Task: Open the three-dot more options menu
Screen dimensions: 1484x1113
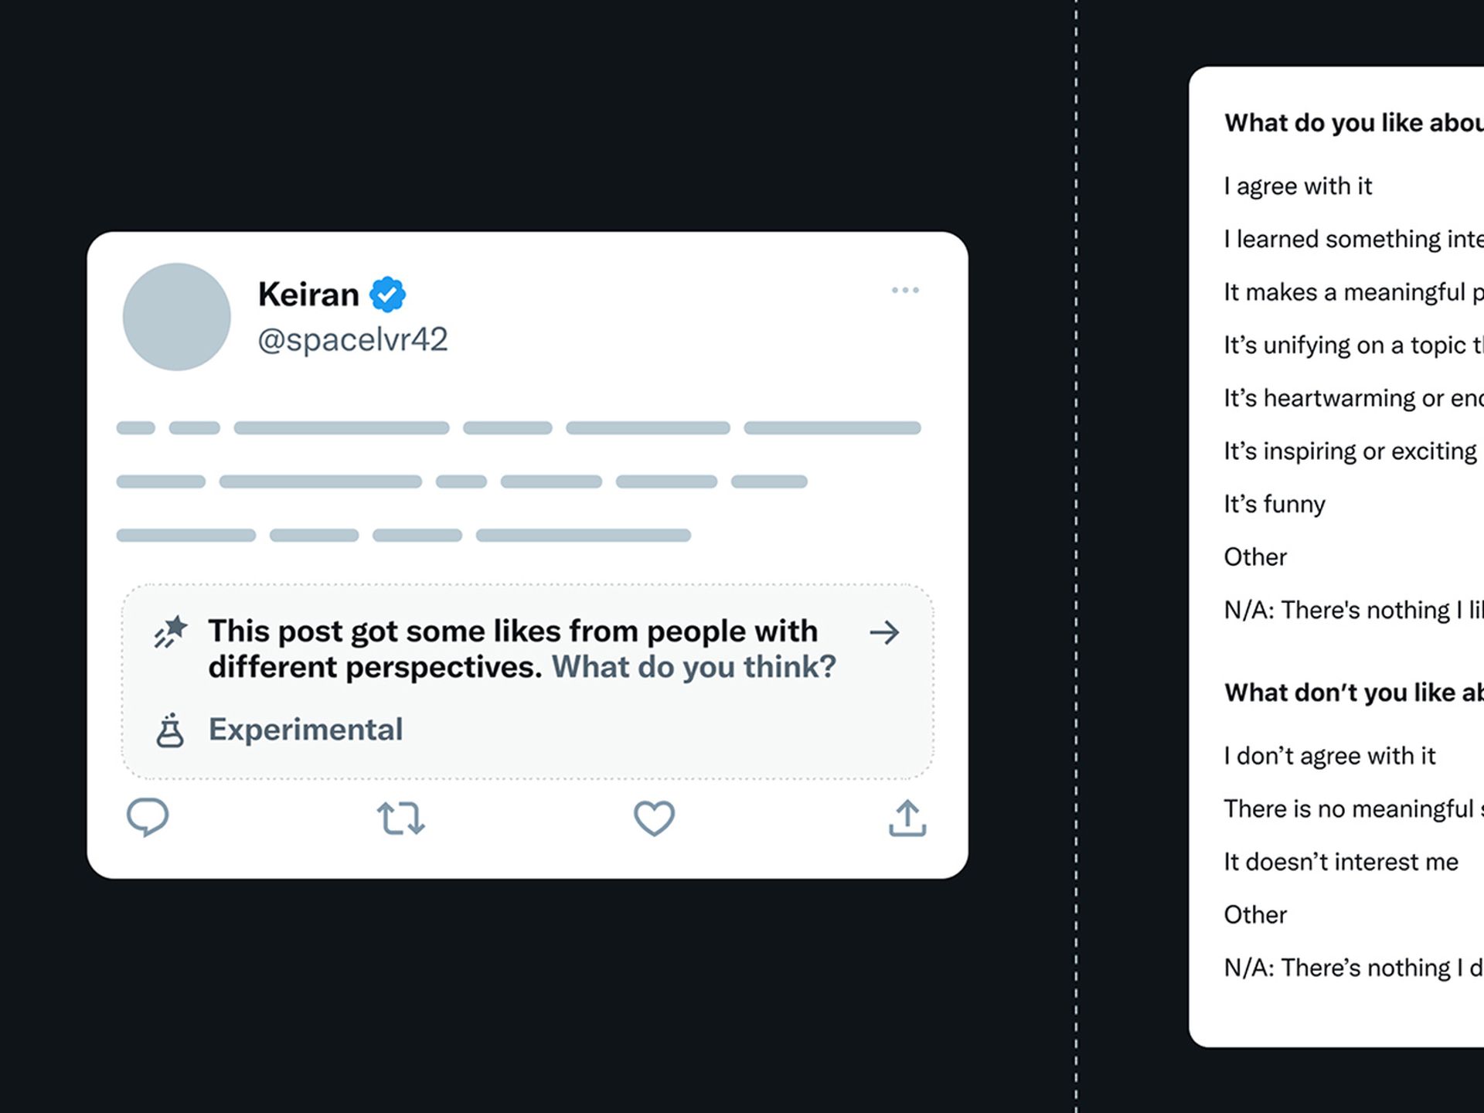Action: coord(905,290)
